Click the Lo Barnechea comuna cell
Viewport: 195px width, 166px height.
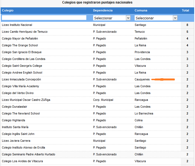144,113
